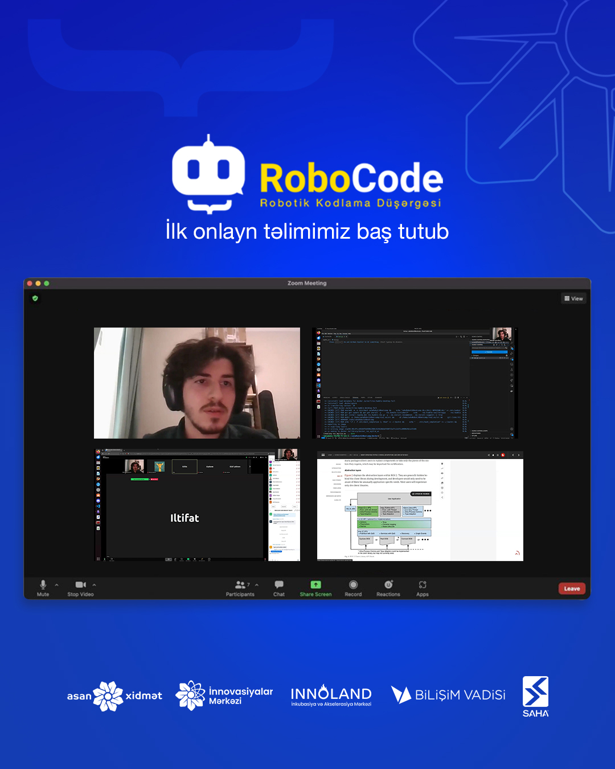Screen dimensions: 615x769
Task: Leave the Zoom meeting
Action: [x=572, y=588]
